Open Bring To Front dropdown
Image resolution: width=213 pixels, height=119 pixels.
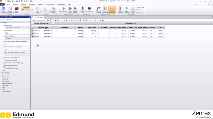98,10
